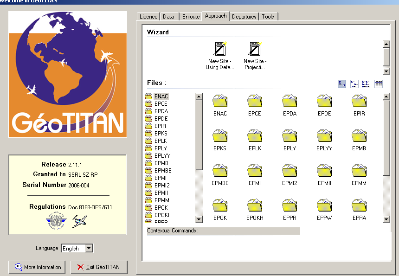Select ENAC in the file tree list
This screenshot has width=399, height=276.
click(x=161, y=96)
